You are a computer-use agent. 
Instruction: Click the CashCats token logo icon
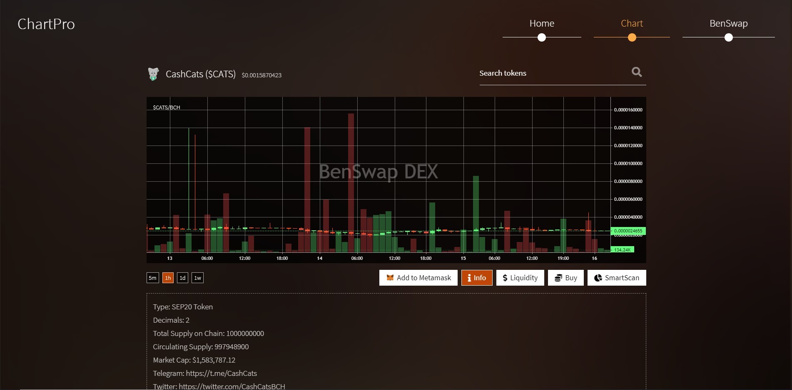153,74
